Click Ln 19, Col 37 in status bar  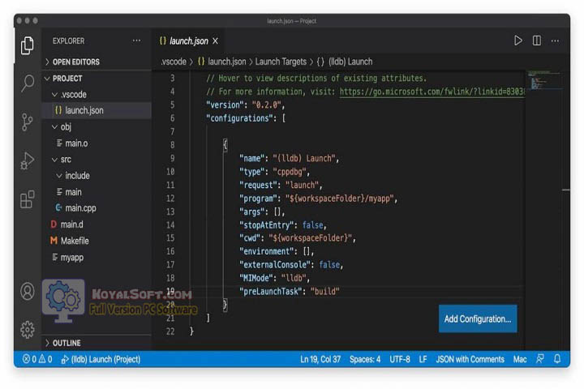[x=320, y=359]
